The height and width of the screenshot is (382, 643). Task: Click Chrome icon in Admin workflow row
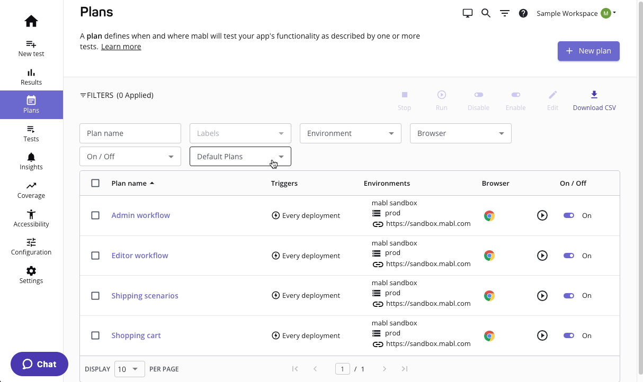tap(489, 216)
